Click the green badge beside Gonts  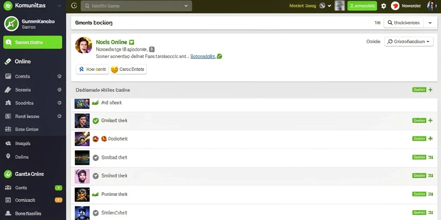[x=59, y=188]
